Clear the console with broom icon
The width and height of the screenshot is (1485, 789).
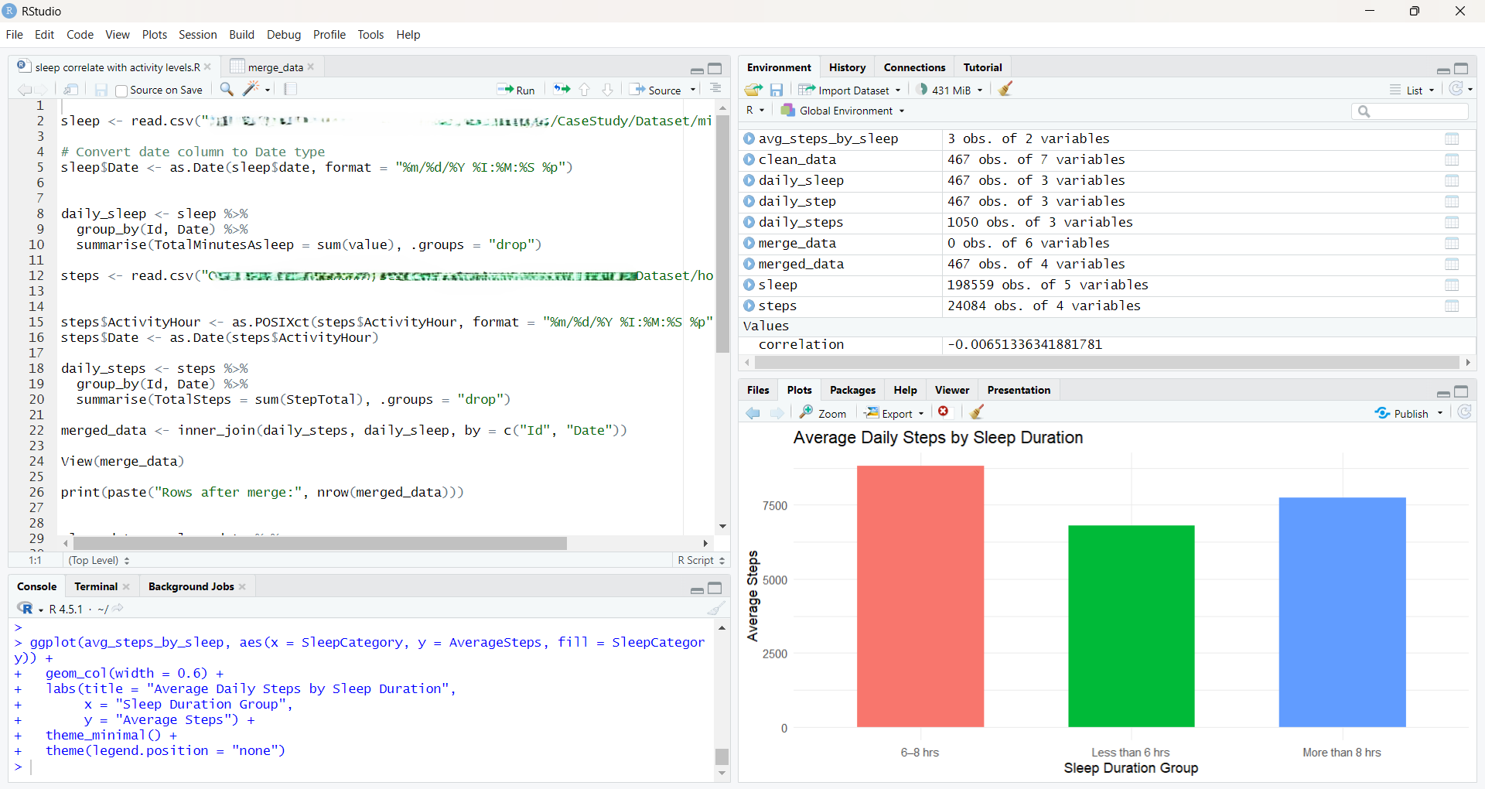pyautogui.click(x=716, y=609)
